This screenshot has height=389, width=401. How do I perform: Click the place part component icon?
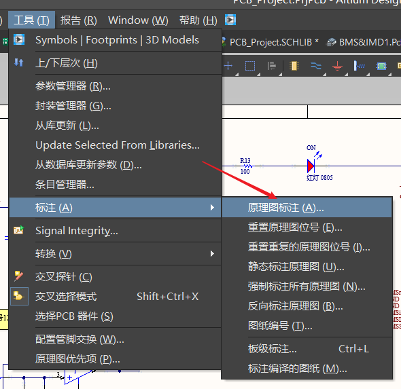point(294,66)
